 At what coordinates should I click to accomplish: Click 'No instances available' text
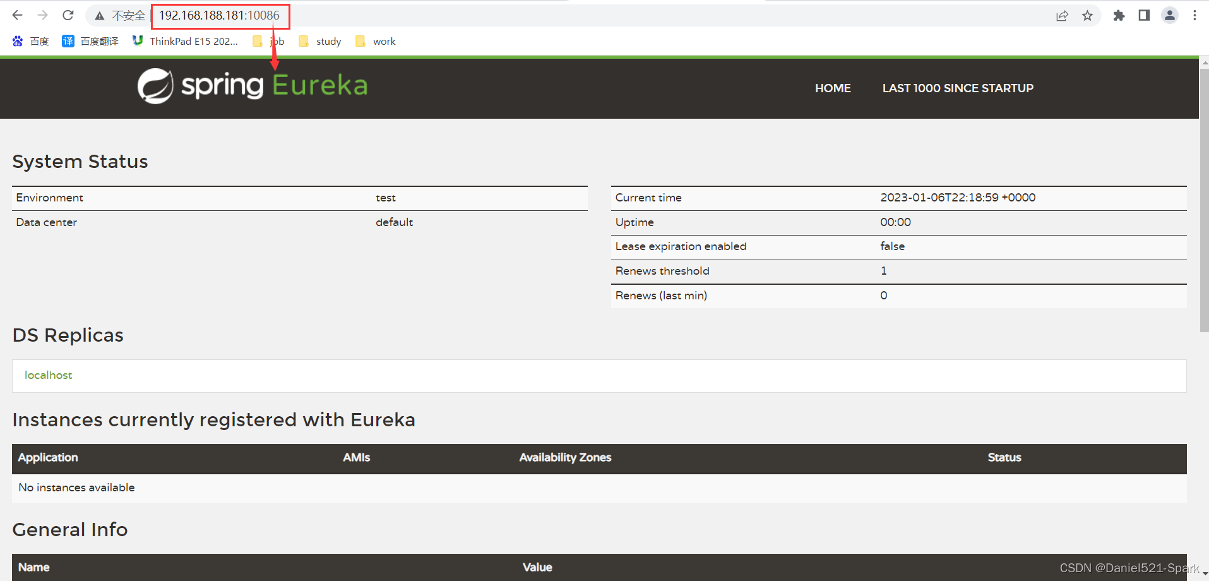(76, 488)
